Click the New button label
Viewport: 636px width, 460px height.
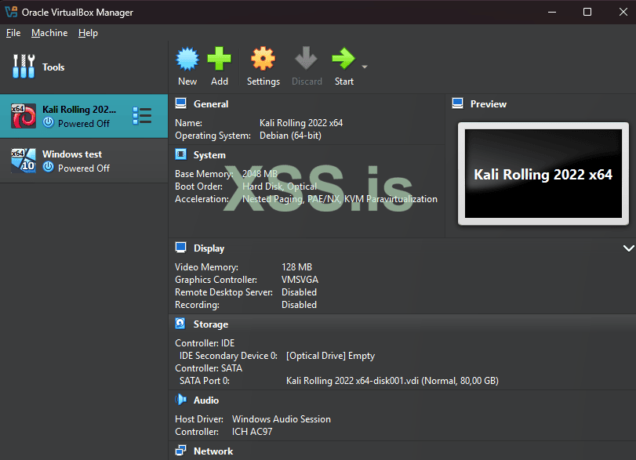click(x=187, y=81)
